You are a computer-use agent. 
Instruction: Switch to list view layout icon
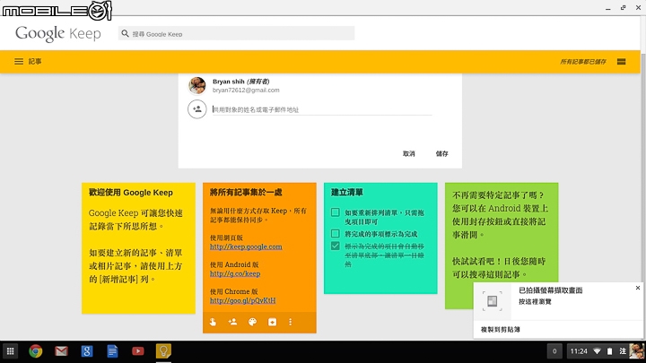click(621, 61)
